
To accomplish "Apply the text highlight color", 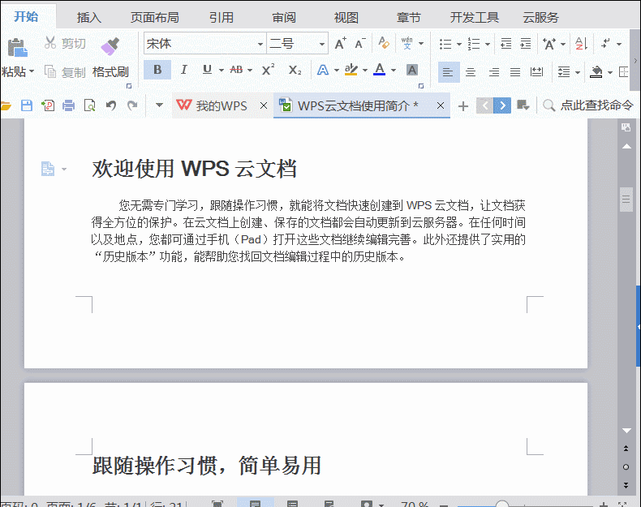I will pyautogui.click(x=351, y=70).
